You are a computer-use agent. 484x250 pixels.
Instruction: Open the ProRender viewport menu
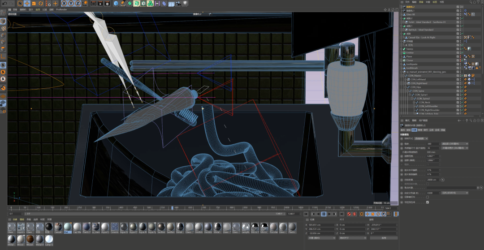[x=61, y=9]
